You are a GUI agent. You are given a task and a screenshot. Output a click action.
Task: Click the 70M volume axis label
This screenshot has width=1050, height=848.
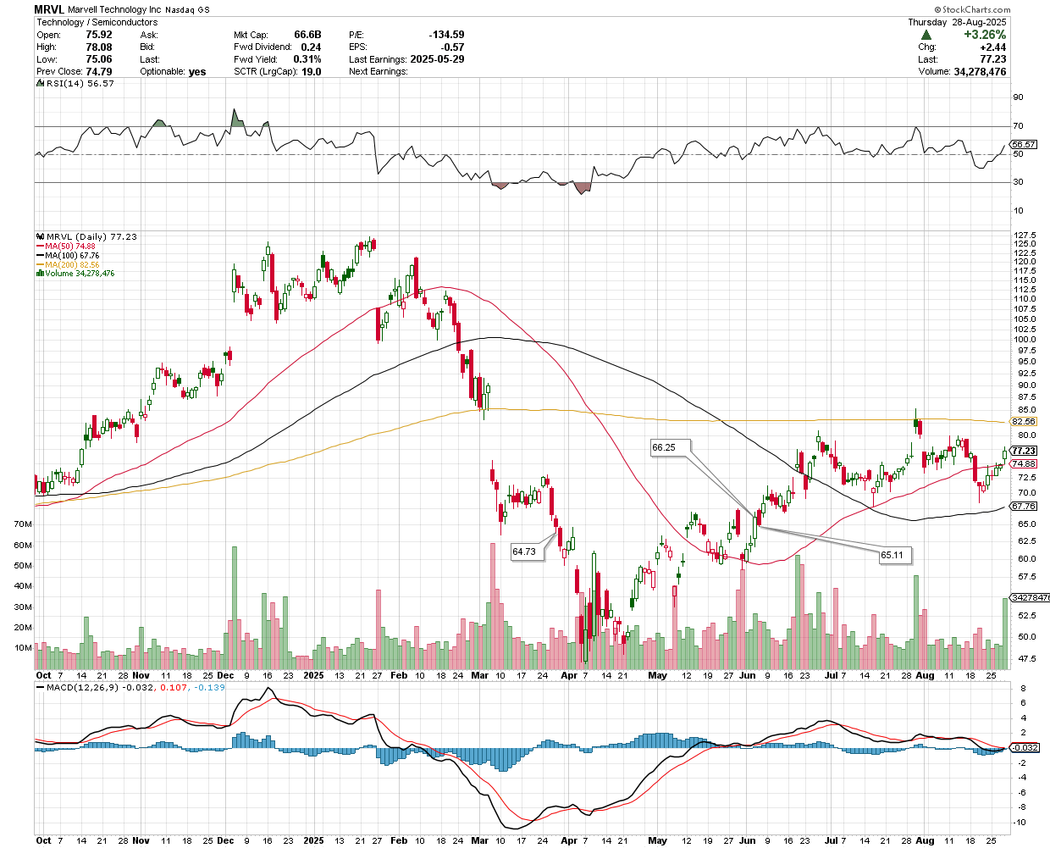coord(23,524)
